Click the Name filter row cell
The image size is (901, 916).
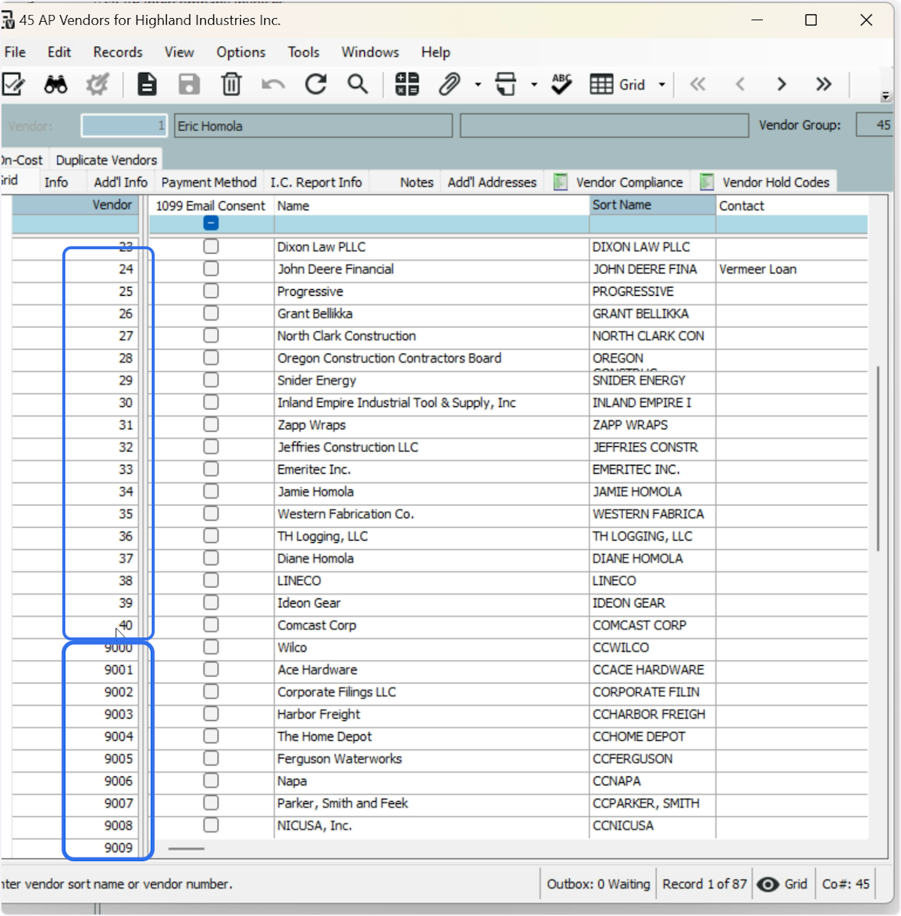point(432,224)
